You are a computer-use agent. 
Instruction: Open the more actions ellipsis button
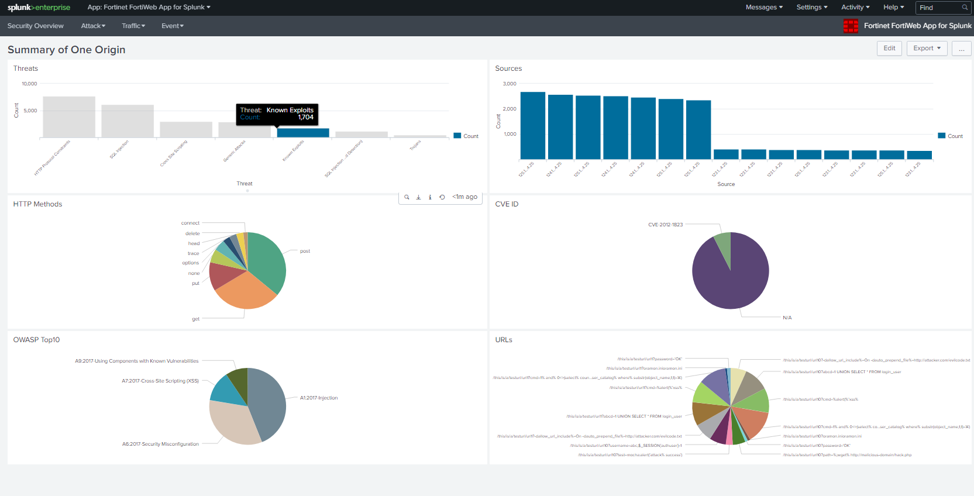click(x=961, y=49)
